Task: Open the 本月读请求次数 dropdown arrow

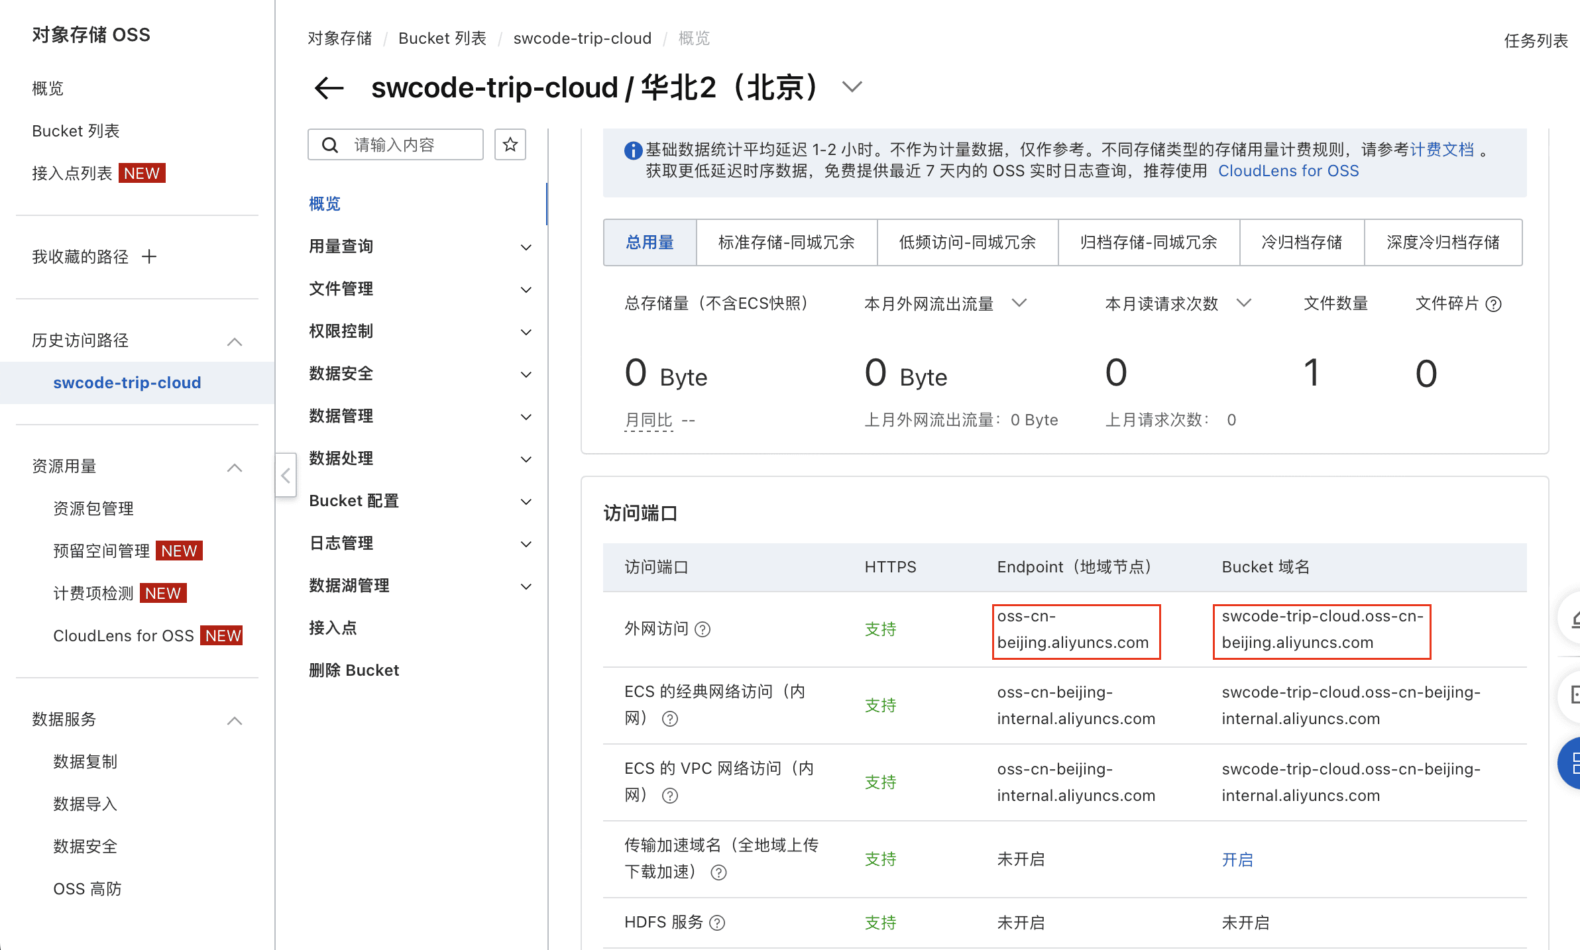Action: click(1244, 303)
